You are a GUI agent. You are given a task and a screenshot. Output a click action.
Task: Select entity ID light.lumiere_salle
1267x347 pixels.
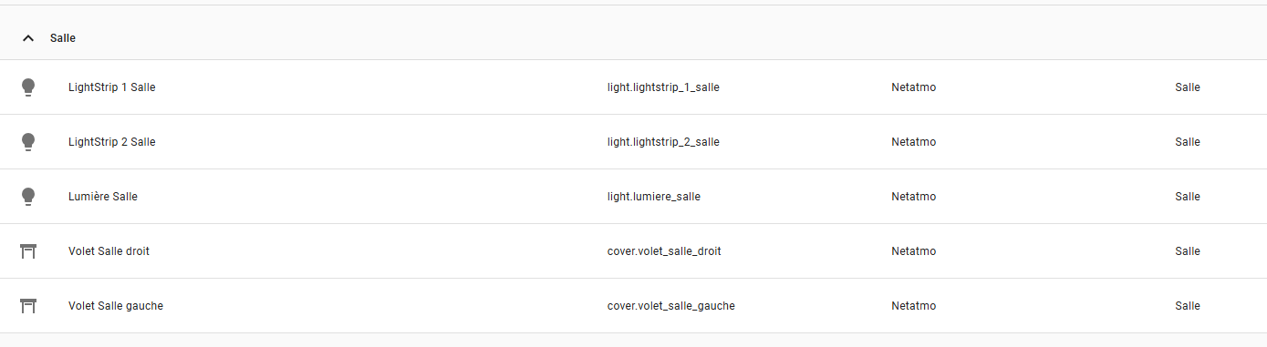pos(654,197)
